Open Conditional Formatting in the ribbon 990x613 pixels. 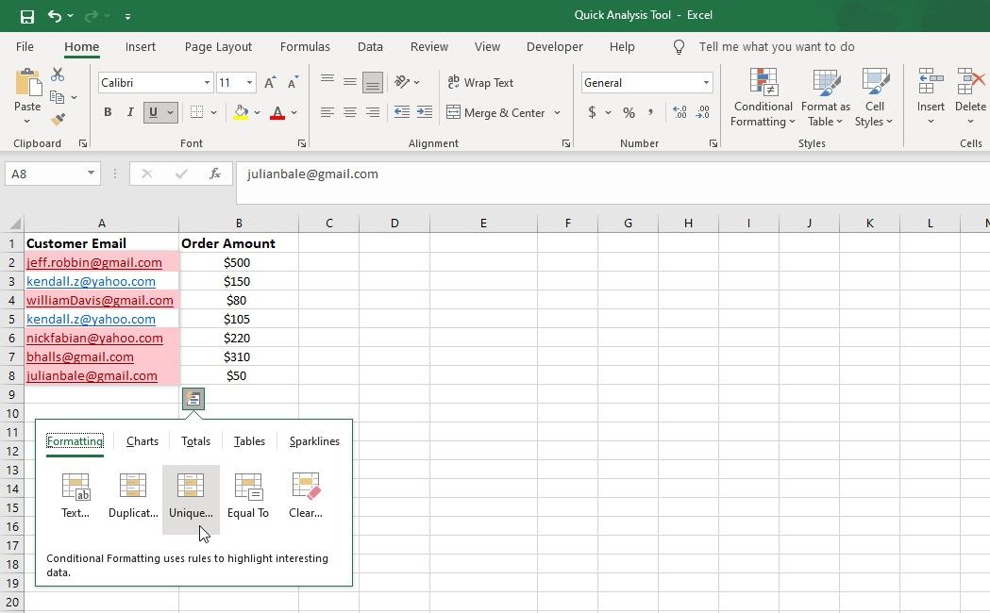[x=763, y=98]
